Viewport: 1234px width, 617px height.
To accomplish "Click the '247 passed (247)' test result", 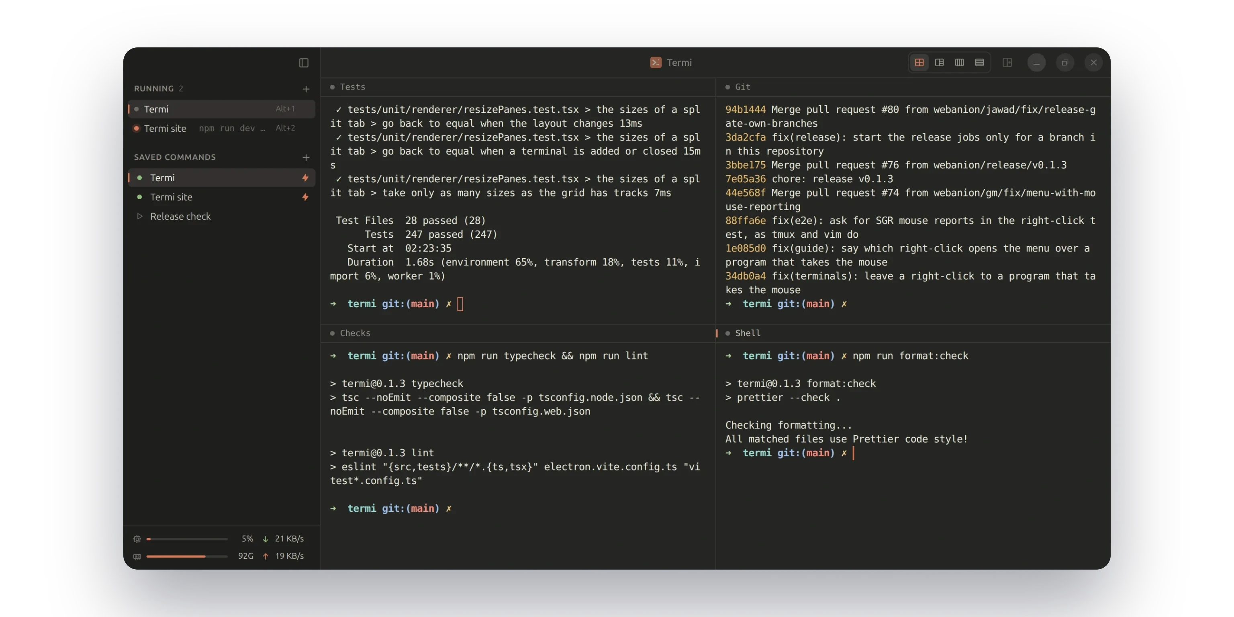I will point(451,235).
